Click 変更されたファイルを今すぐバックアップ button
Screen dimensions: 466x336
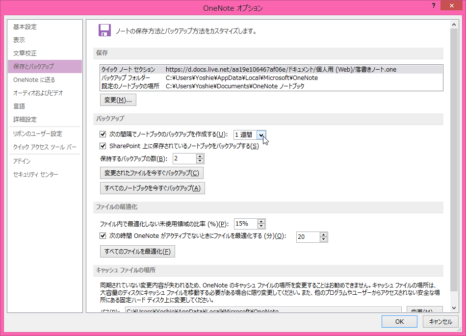(x=152, y=173)
